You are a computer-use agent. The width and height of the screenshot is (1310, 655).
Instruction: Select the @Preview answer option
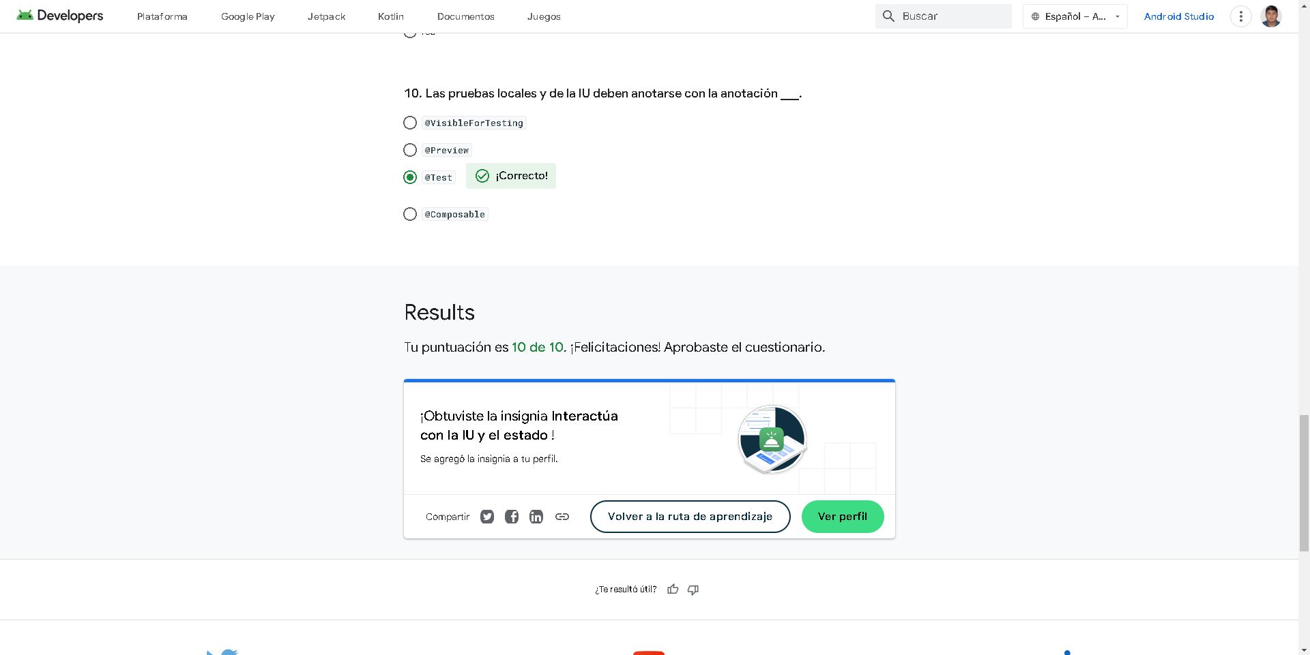(410, 150)
